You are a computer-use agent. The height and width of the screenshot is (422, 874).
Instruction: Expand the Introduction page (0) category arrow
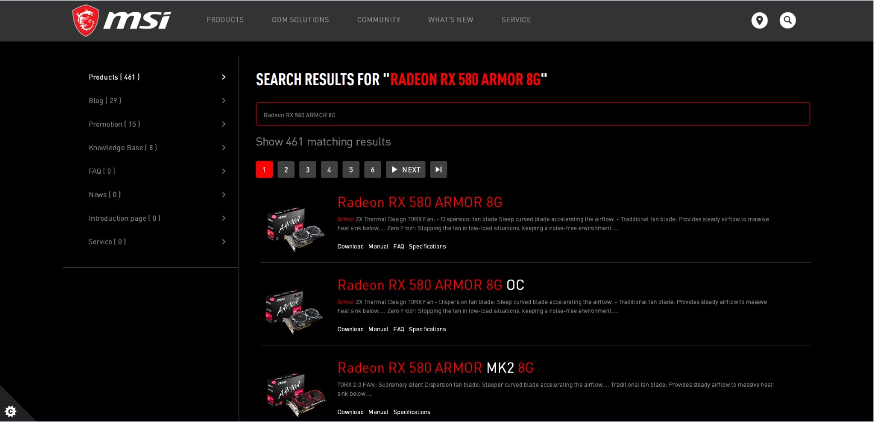[x=224, y=218]
